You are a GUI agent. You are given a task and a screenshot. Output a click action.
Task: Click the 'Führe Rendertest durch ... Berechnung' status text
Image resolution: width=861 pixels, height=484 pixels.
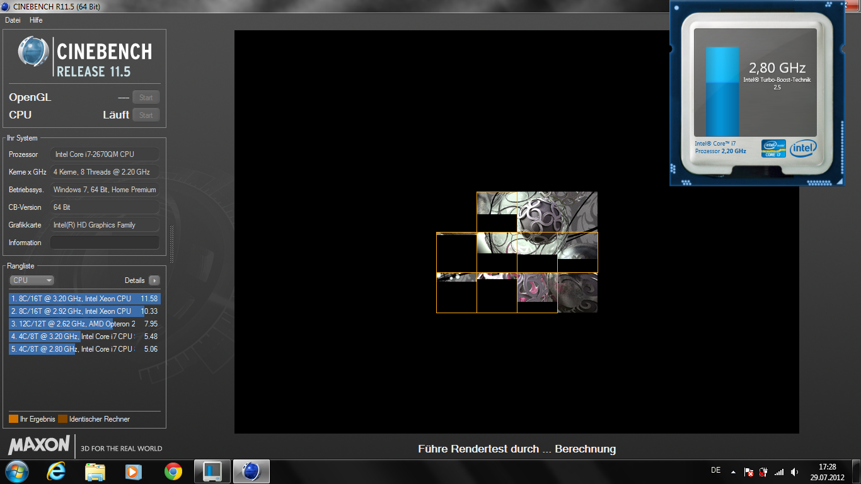(517, 449)
